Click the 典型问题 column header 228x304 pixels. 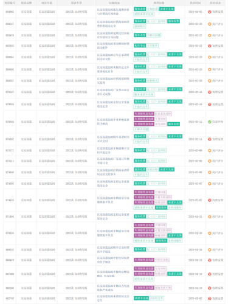point(159,3)
